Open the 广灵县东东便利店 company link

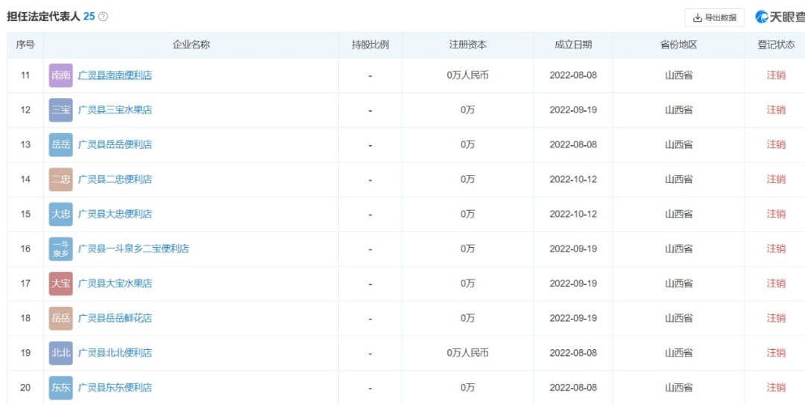[x=115, y=388]
